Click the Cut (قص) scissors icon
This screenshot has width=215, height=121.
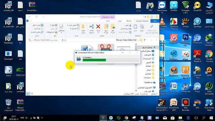[130, 26]
